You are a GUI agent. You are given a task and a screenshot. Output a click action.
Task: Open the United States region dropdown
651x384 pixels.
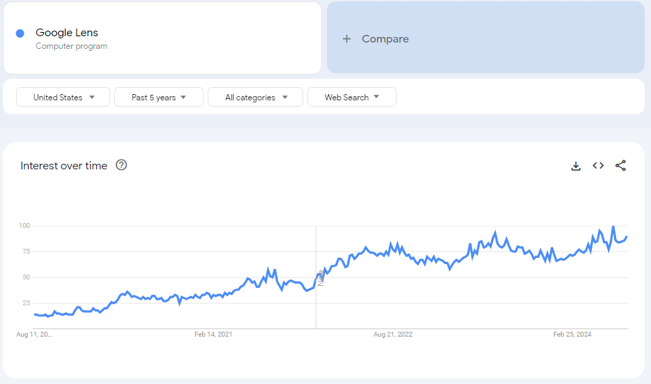tap(63, 97)
